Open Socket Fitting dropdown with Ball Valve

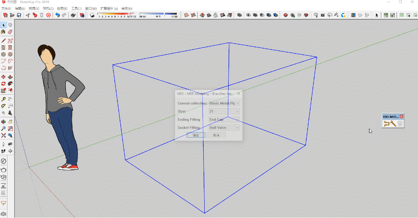click(224, 128)
